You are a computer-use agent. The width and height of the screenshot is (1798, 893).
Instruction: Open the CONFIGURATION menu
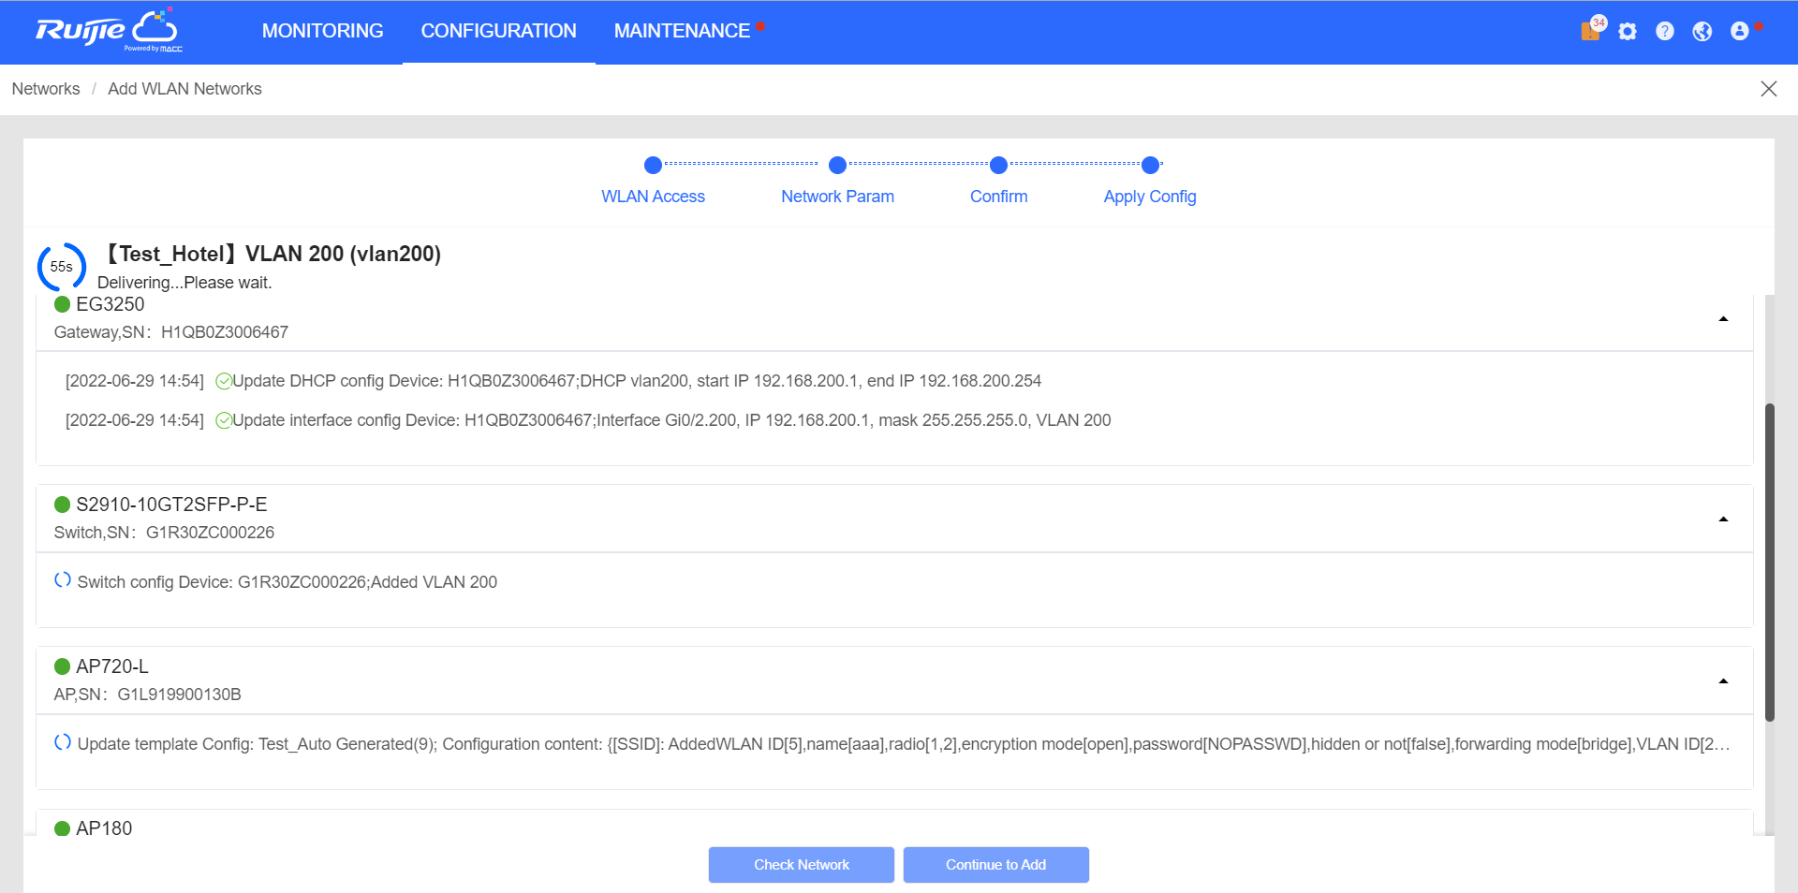tap(499, 31)
